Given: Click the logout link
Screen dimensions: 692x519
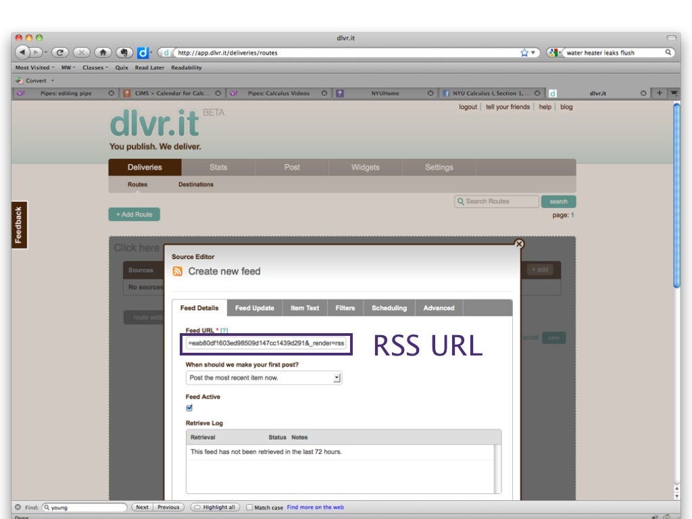Looking at the screenshot, I should pyautogui.click(x=468, y=107).
